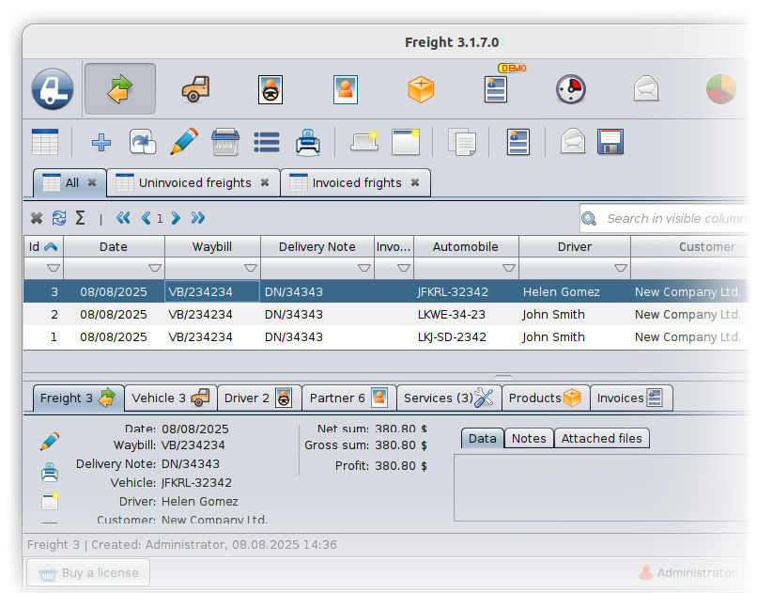Open the Invo... column filter dropdown

pyautogui.click(x=404, y=268)
